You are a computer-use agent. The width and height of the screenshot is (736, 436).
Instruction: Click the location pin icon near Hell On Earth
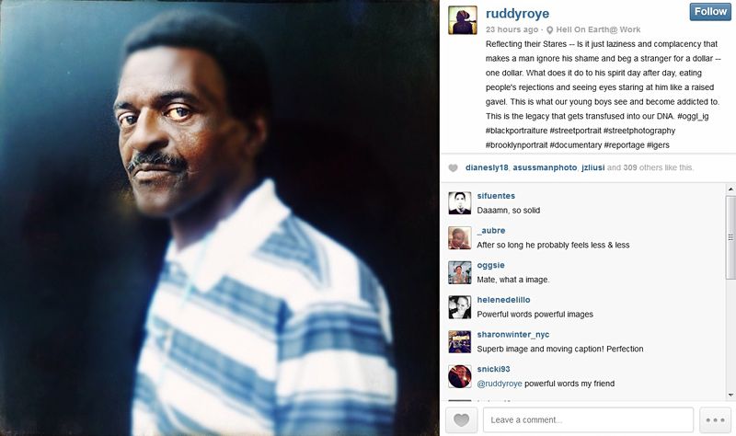(549, 30)
